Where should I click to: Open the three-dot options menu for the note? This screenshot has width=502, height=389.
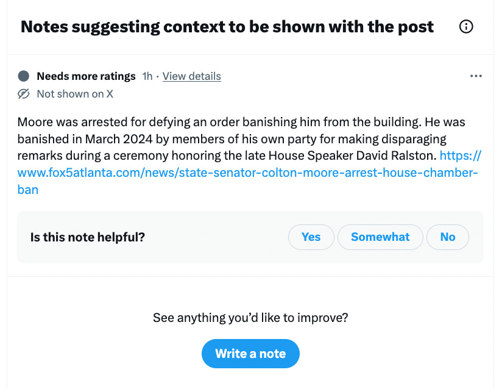(x=476, y=76)
